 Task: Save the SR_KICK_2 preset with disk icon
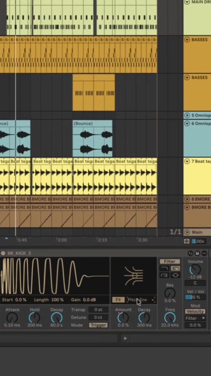(197, 253)
